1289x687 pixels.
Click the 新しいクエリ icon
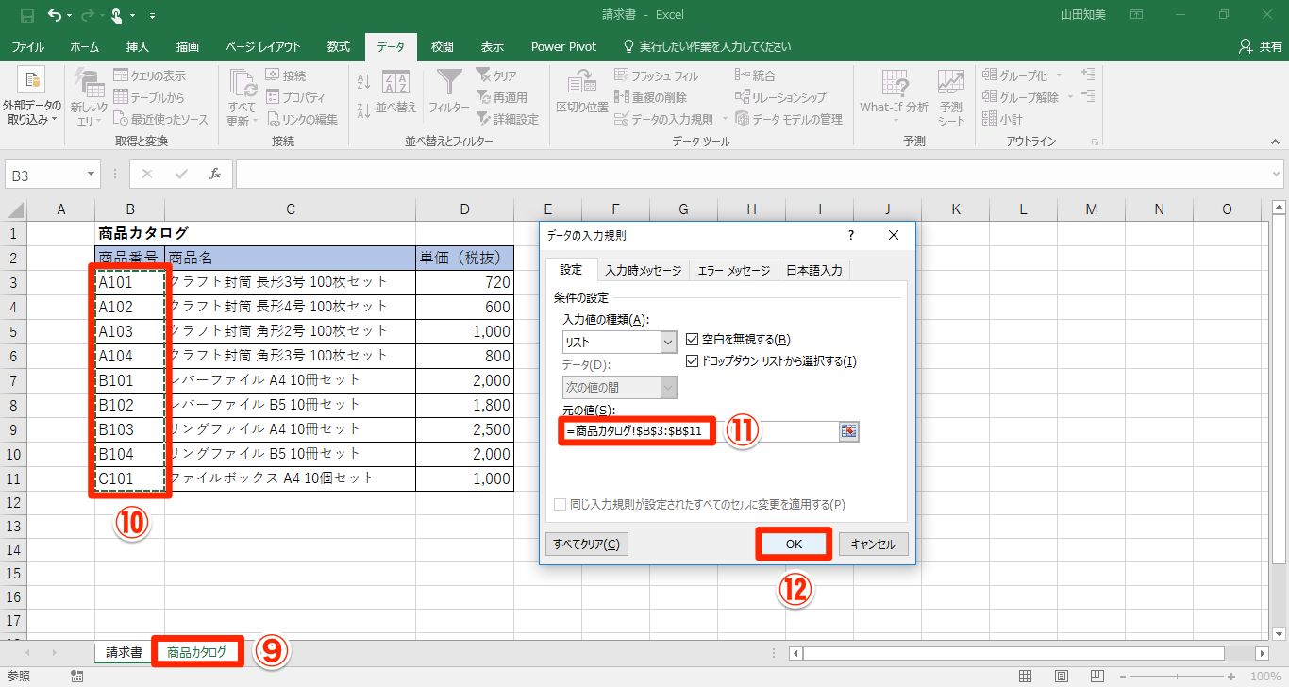[89, 97]
